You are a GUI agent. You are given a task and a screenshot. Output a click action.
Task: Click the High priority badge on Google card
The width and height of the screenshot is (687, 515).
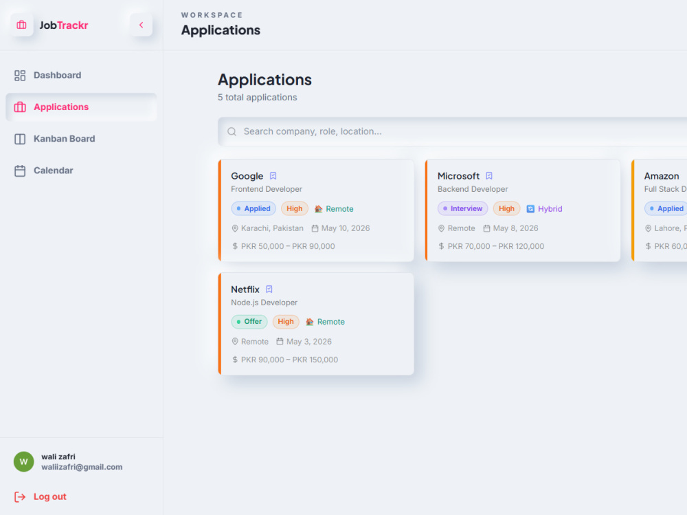pos(295,208)
